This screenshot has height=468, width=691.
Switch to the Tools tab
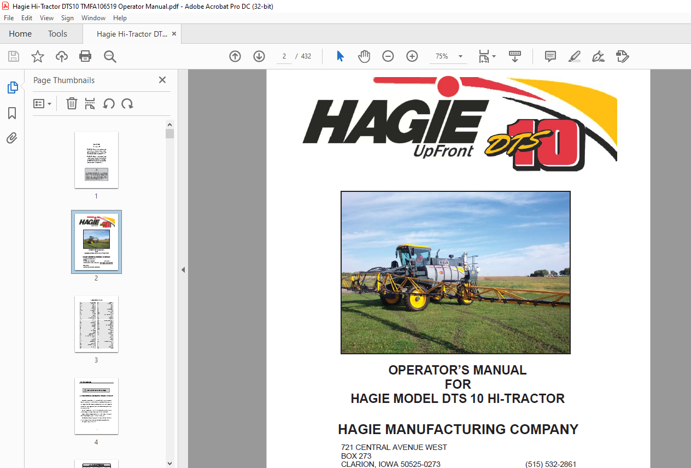coord(57,34)
